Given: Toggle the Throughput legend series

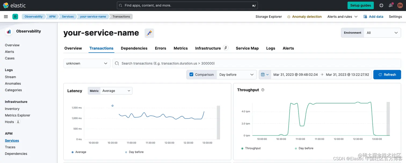Looking at the screenshot, I should [x=251, y=148].
